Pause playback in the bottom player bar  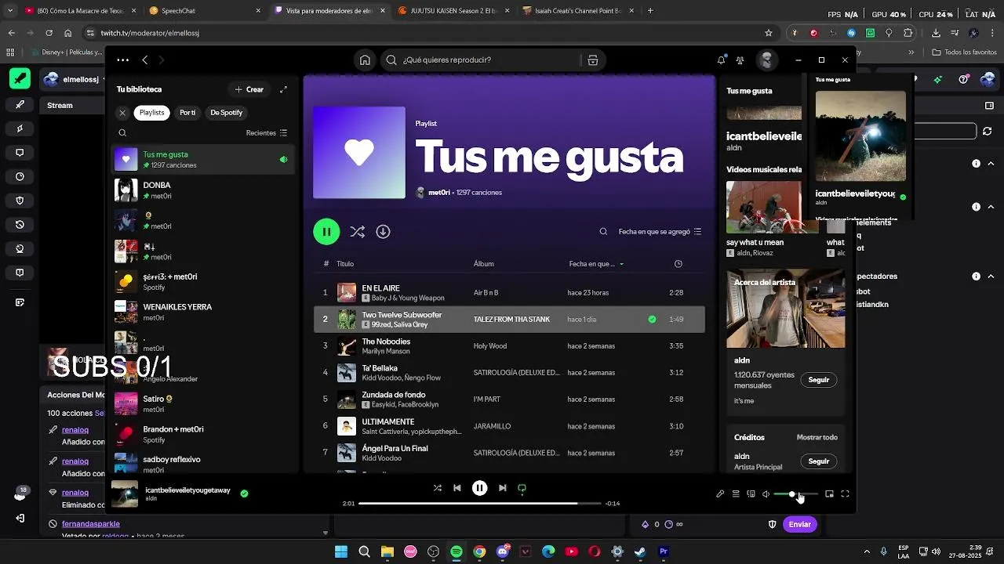tap(479, 488)
